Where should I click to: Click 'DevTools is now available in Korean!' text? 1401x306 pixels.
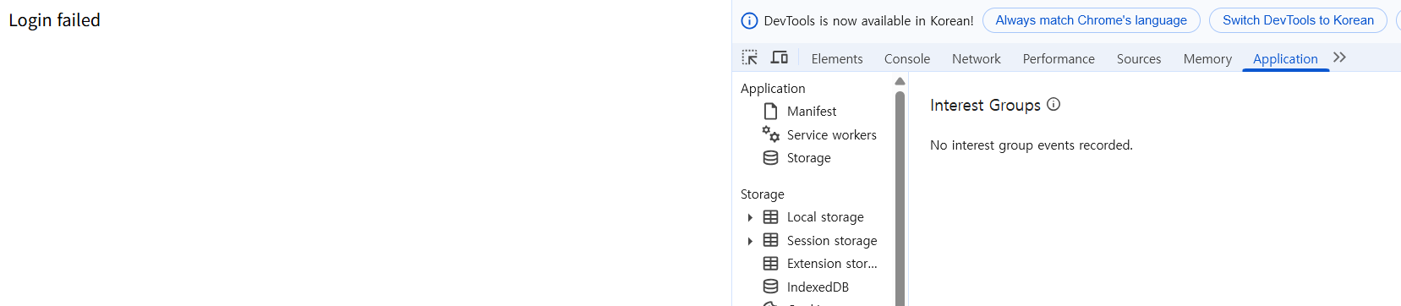868,21
